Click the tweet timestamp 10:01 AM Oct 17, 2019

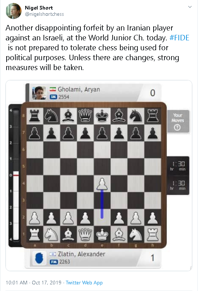pyautogui.click(x=34, y=283)
